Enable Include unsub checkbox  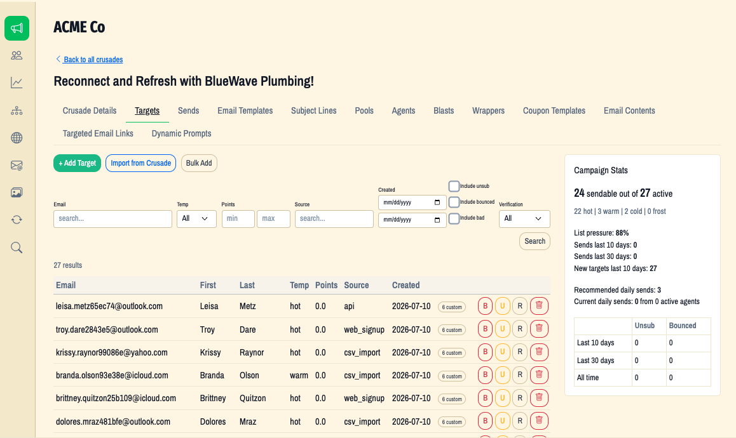click(x=454, y=186)
